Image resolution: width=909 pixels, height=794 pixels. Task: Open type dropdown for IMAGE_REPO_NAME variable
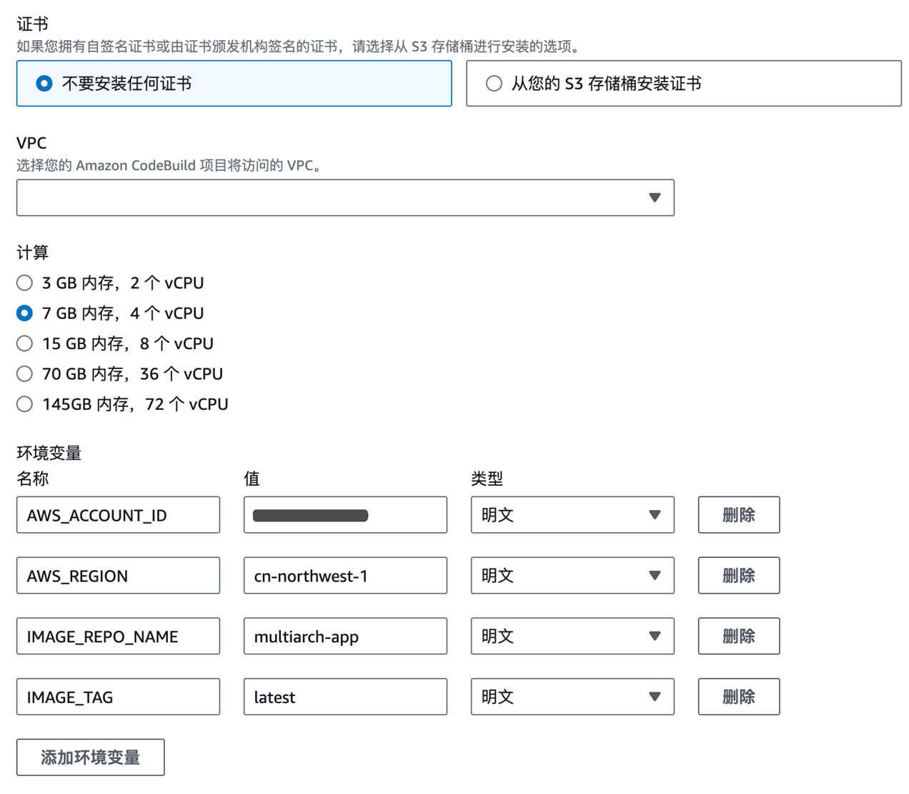[572, 636]
